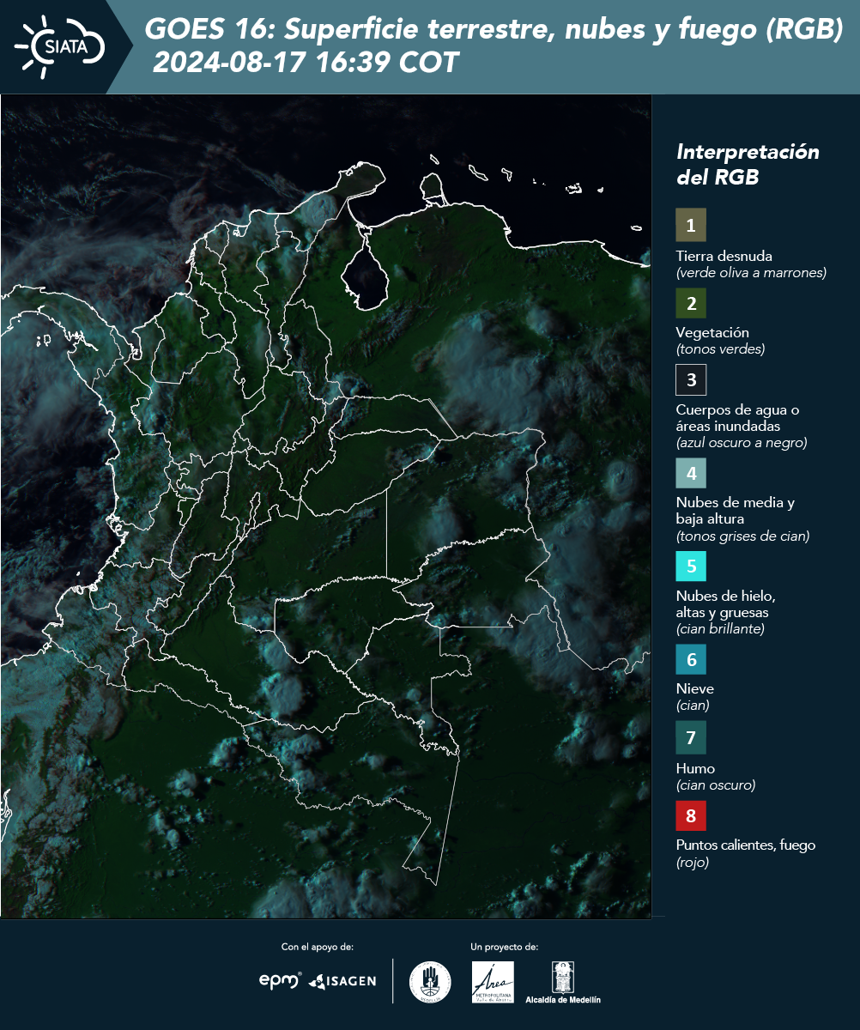
Task: Click the label 'Puntos calientes, fuego'
Action: [x=746, y=845]
